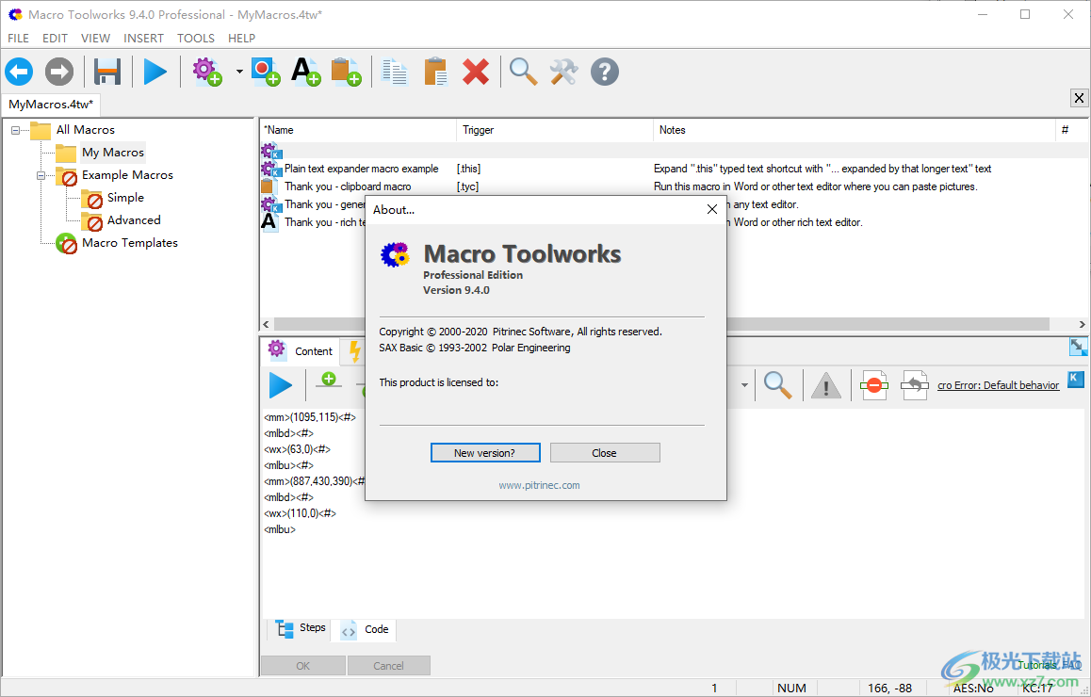1091x697 pixels.
Task: Select the MyMacros.4tw* file tab
Action: click(x=51, y=105)
